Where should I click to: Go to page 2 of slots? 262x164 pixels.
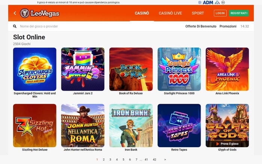104,160
